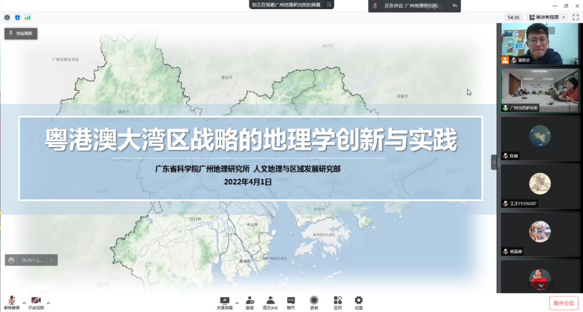Expand audio options arrow beside 解除静音
Viewport: 583px width, 312px height.
pos(24,302)
